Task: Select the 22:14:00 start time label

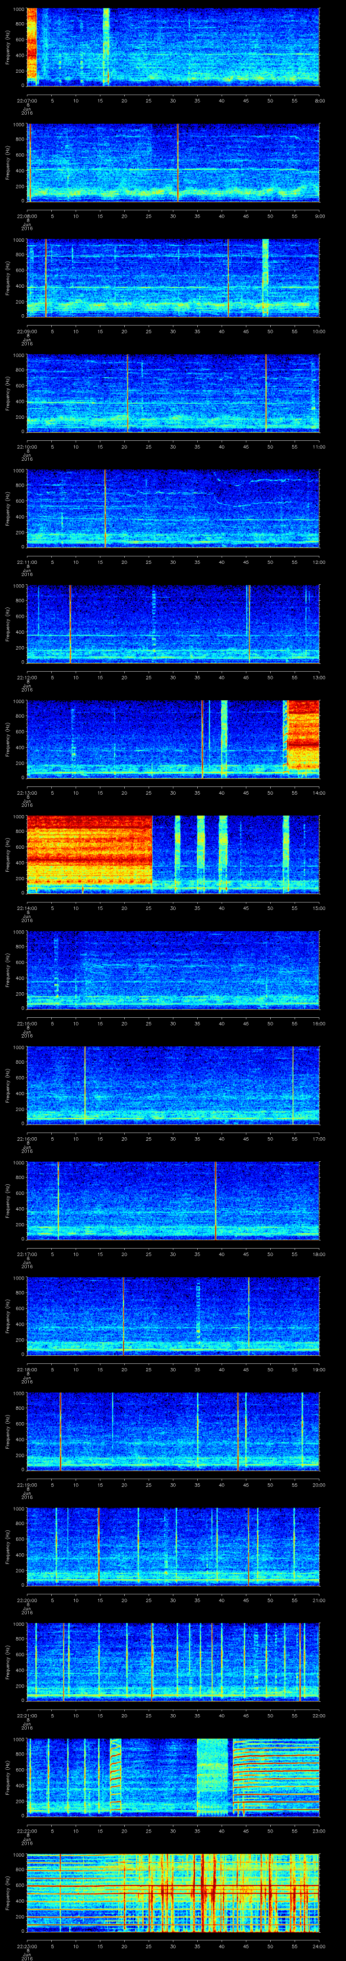Action: pos(27,908)
